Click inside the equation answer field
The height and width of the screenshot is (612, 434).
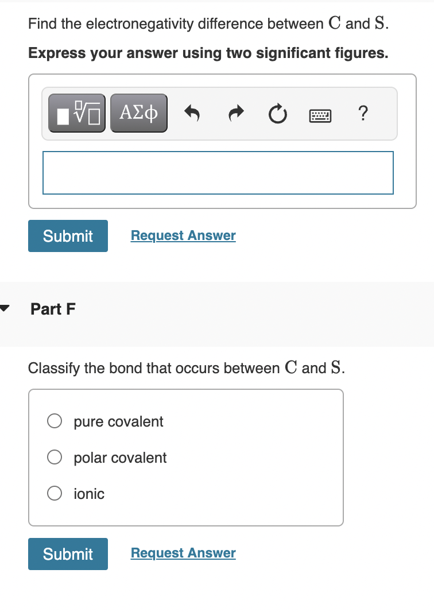[x=218, y=172]
